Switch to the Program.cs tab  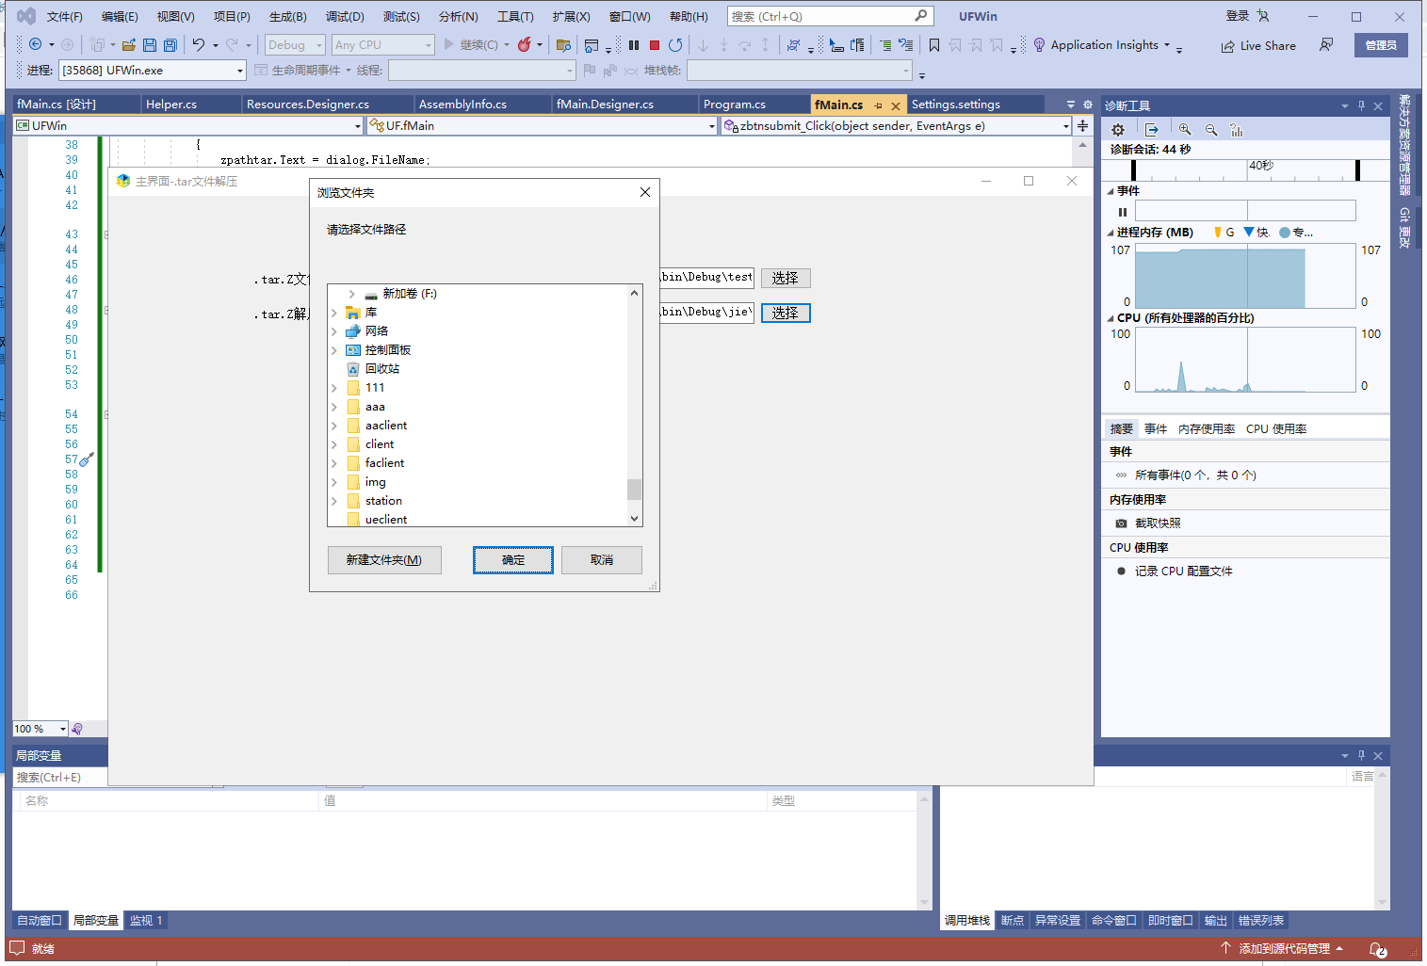click(x=735, y=105)
